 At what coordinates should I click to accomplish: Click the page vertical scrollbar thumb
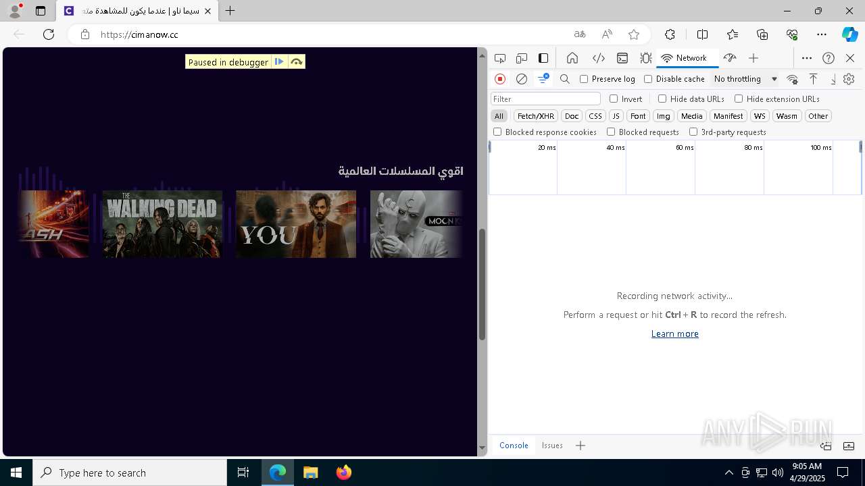click(482, 284)
